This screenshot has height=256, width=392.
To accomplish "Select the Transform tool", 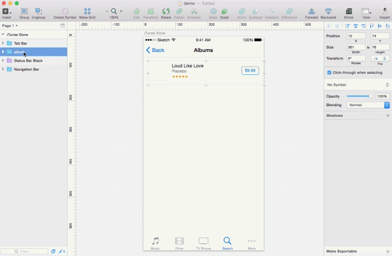I will pos(151,13).
